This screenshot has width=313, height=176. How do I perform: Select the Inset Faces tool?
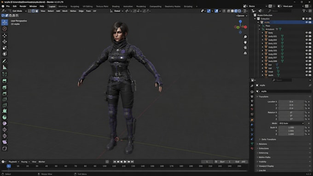(x=5, y=87)
